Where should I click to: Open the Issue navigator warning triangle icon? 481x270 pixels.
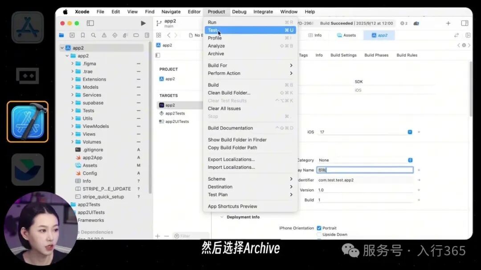click(103, 35)
